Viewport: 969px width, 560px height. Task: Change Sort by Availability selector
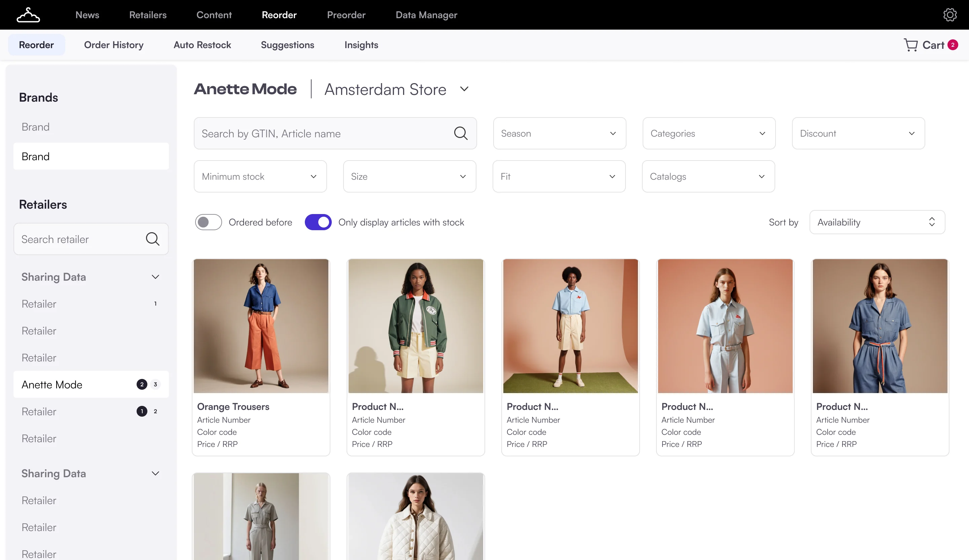(x=877, y=222)
